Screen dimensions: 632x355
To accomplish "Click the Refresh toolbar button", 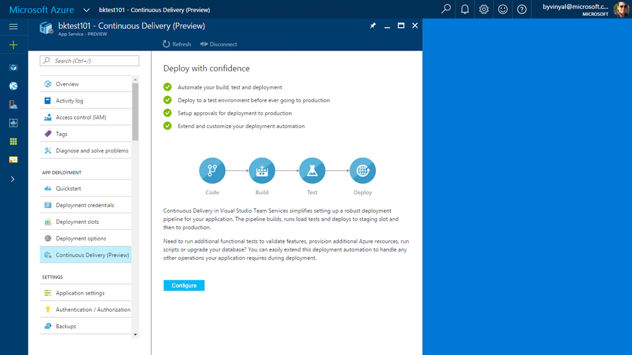I will [177, 44].
